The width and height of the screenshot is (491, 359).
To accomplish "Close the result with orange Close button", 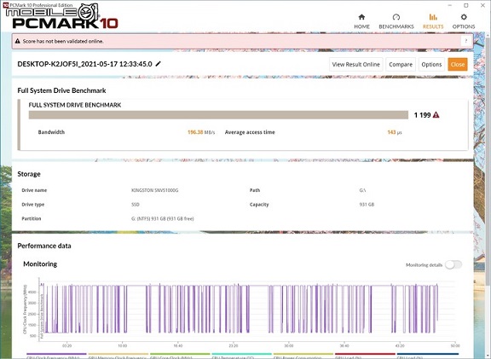I will point(458,64).
